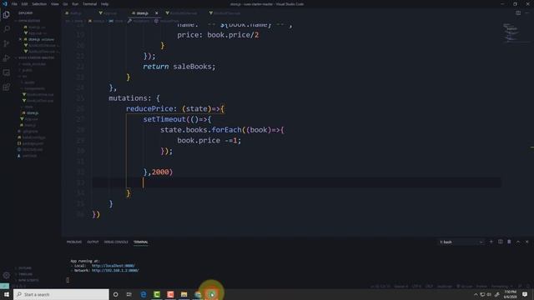534x300 pixels.
Task: Switch to the Debug Console tab
Action: point(116,242)
